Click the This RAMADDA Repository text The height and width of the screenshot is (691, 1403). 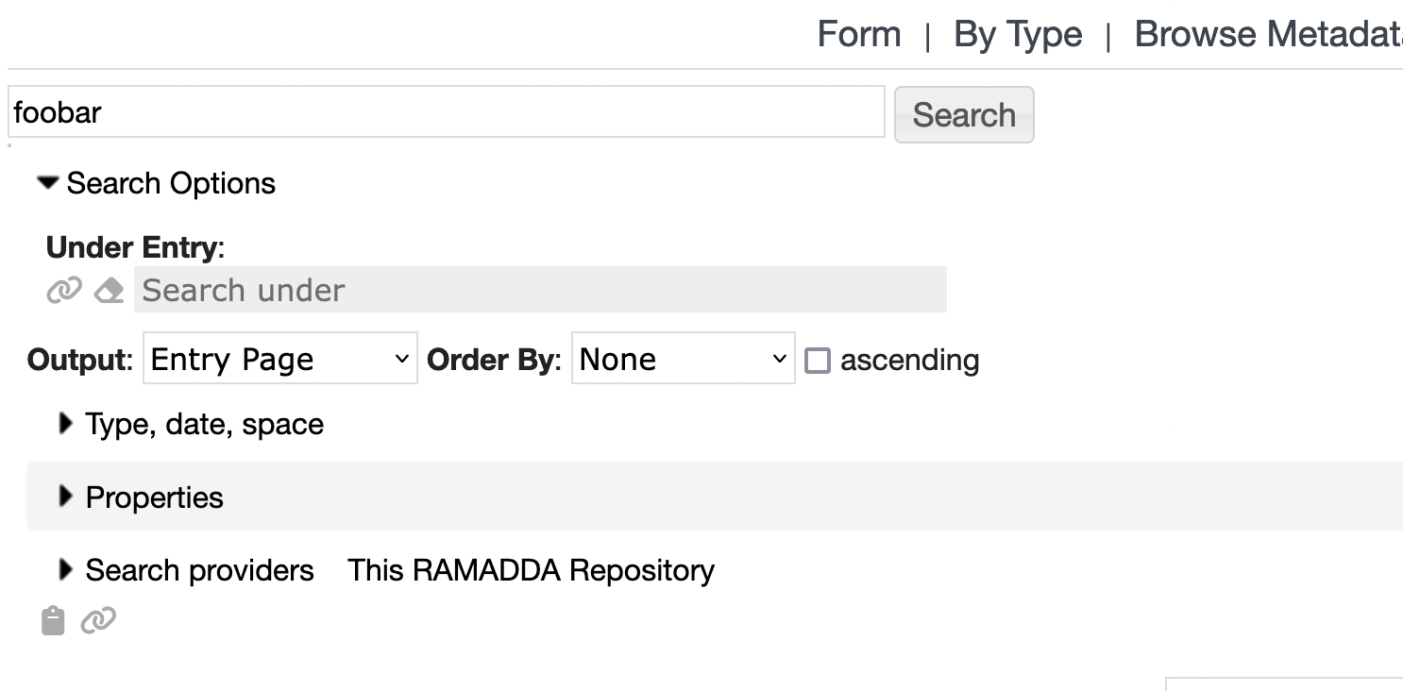coord(531,570)
